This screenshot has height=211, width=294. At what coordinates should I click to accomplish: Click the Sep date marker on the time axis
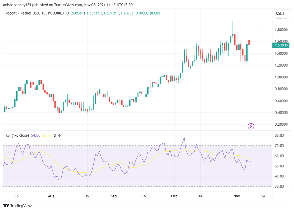coord(114,196)
